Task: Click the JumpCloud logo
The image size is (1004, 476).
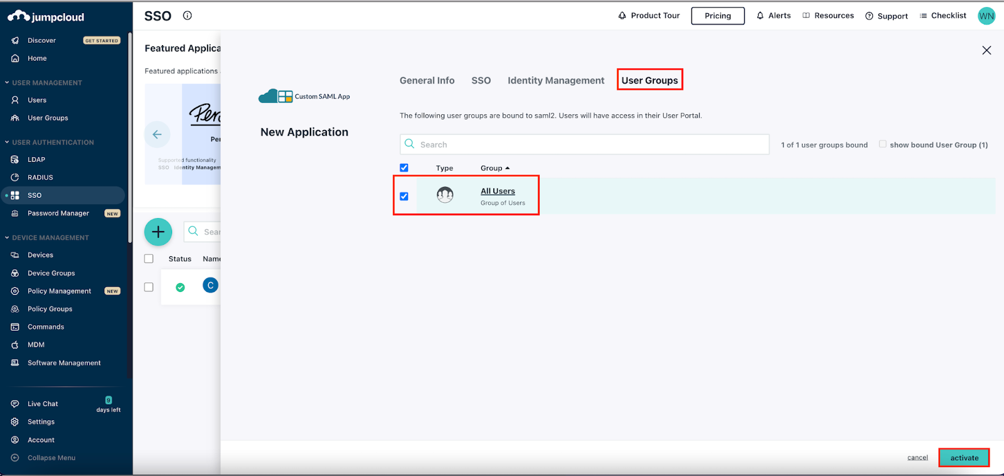Action: (46, 17)
